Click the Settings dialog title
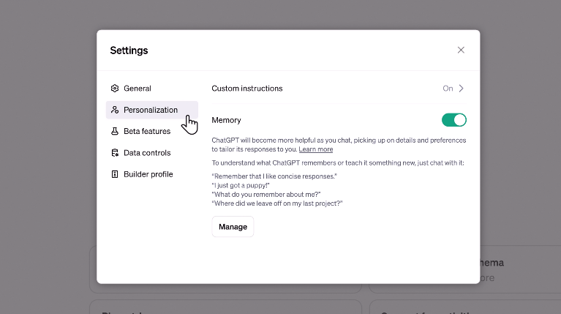The image size is (561, 314). click(129, 51)
